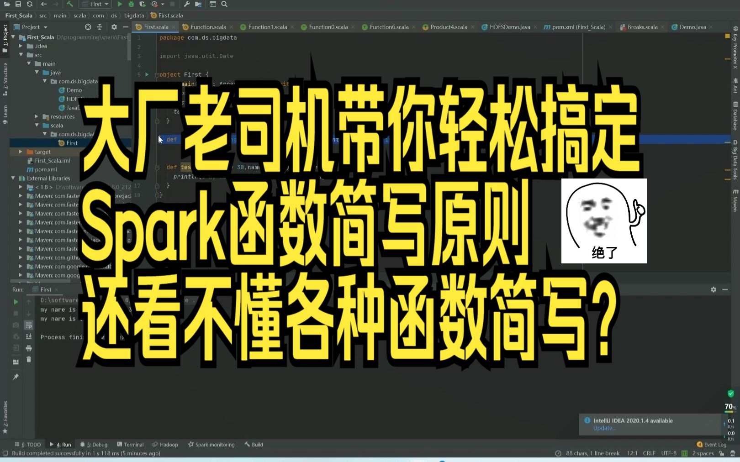The width and height of the screenshot is (740, 462).
Task: Click the Layout icon in Run panel
Action: [x=16, y=362]
